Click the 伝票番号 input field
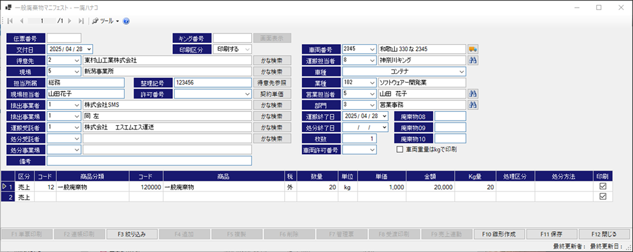 point(64,39)
